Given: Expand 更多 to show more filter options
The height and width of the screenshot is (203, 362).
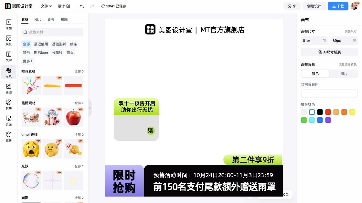Looking at the screenshot, I should (x=27, y=61).
